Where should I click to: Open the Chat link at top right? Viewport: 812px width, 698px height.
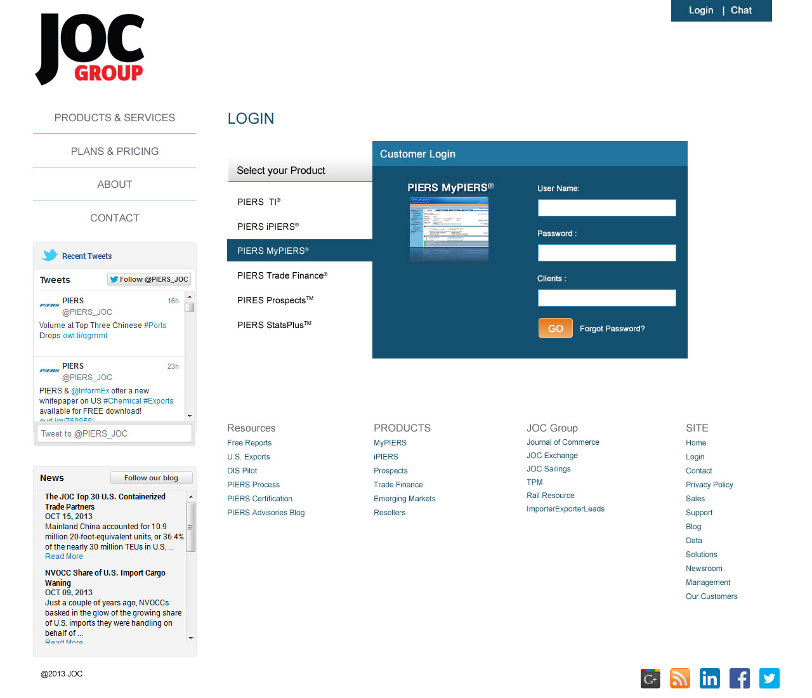[x=740, y=10]
